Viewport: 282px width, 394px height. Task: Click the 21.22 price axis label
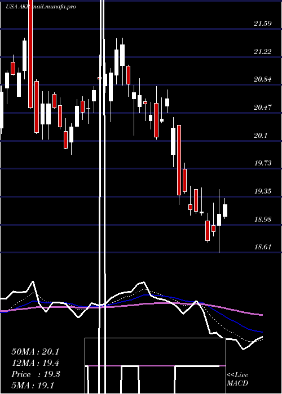263,52
